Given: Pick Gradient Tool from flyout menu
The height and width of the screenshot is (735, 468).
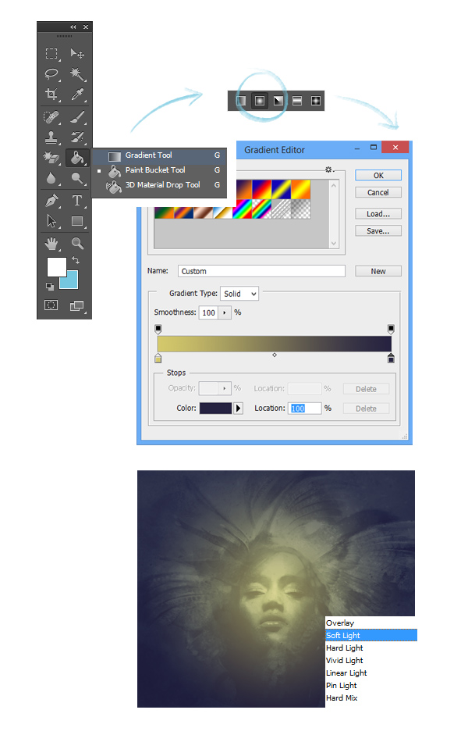Looking at the screenshot, I should pos(159,155).
